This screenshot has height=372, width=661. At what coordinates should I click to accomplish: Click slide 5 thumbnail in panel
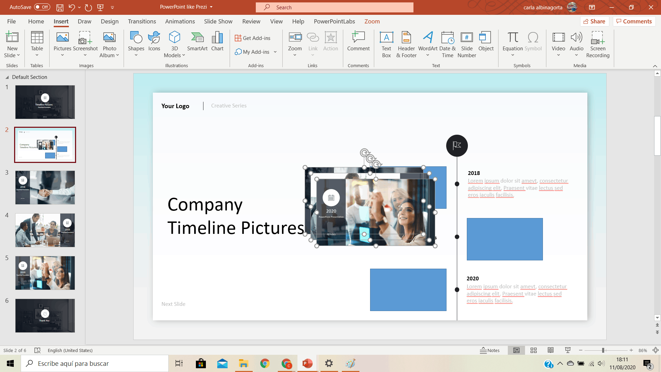pyautogui.click(x=45, y=272)
